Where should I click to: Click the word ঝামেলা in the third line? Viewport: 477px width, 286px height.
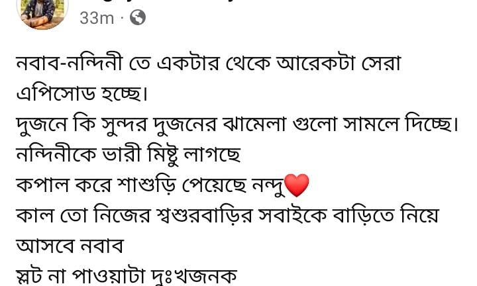click(254, 124)
